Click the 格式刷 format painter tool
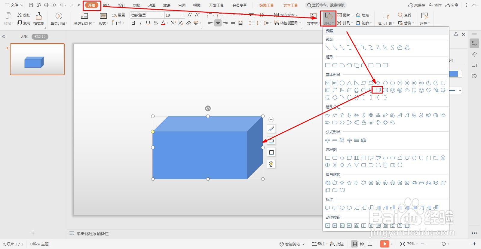 (x=39, y=19)
